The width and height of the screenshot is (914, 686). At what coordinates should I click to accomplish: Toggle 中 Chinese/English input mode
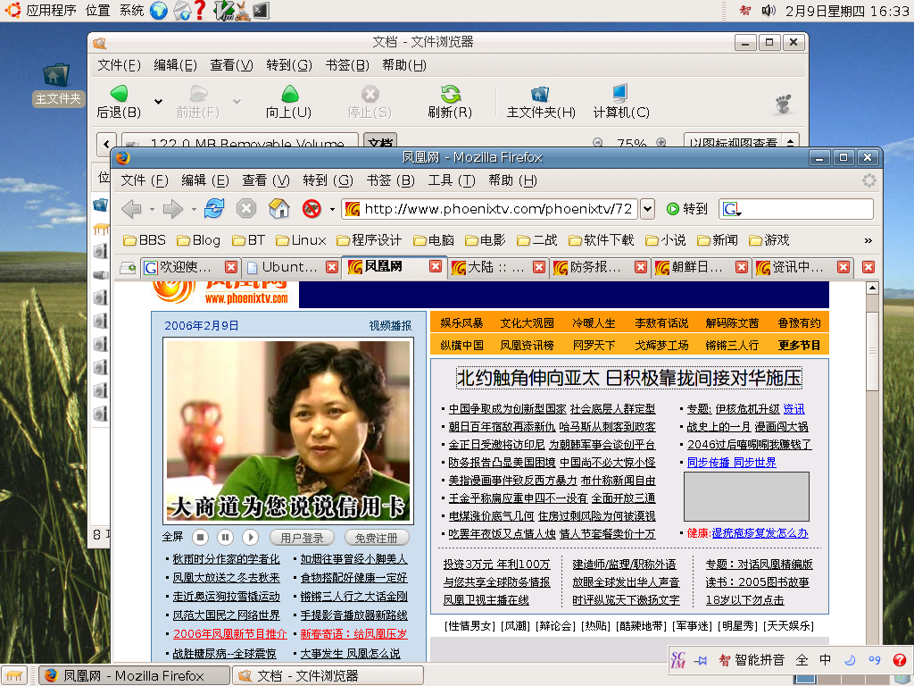pyautogui.click(x=826, y=660)
